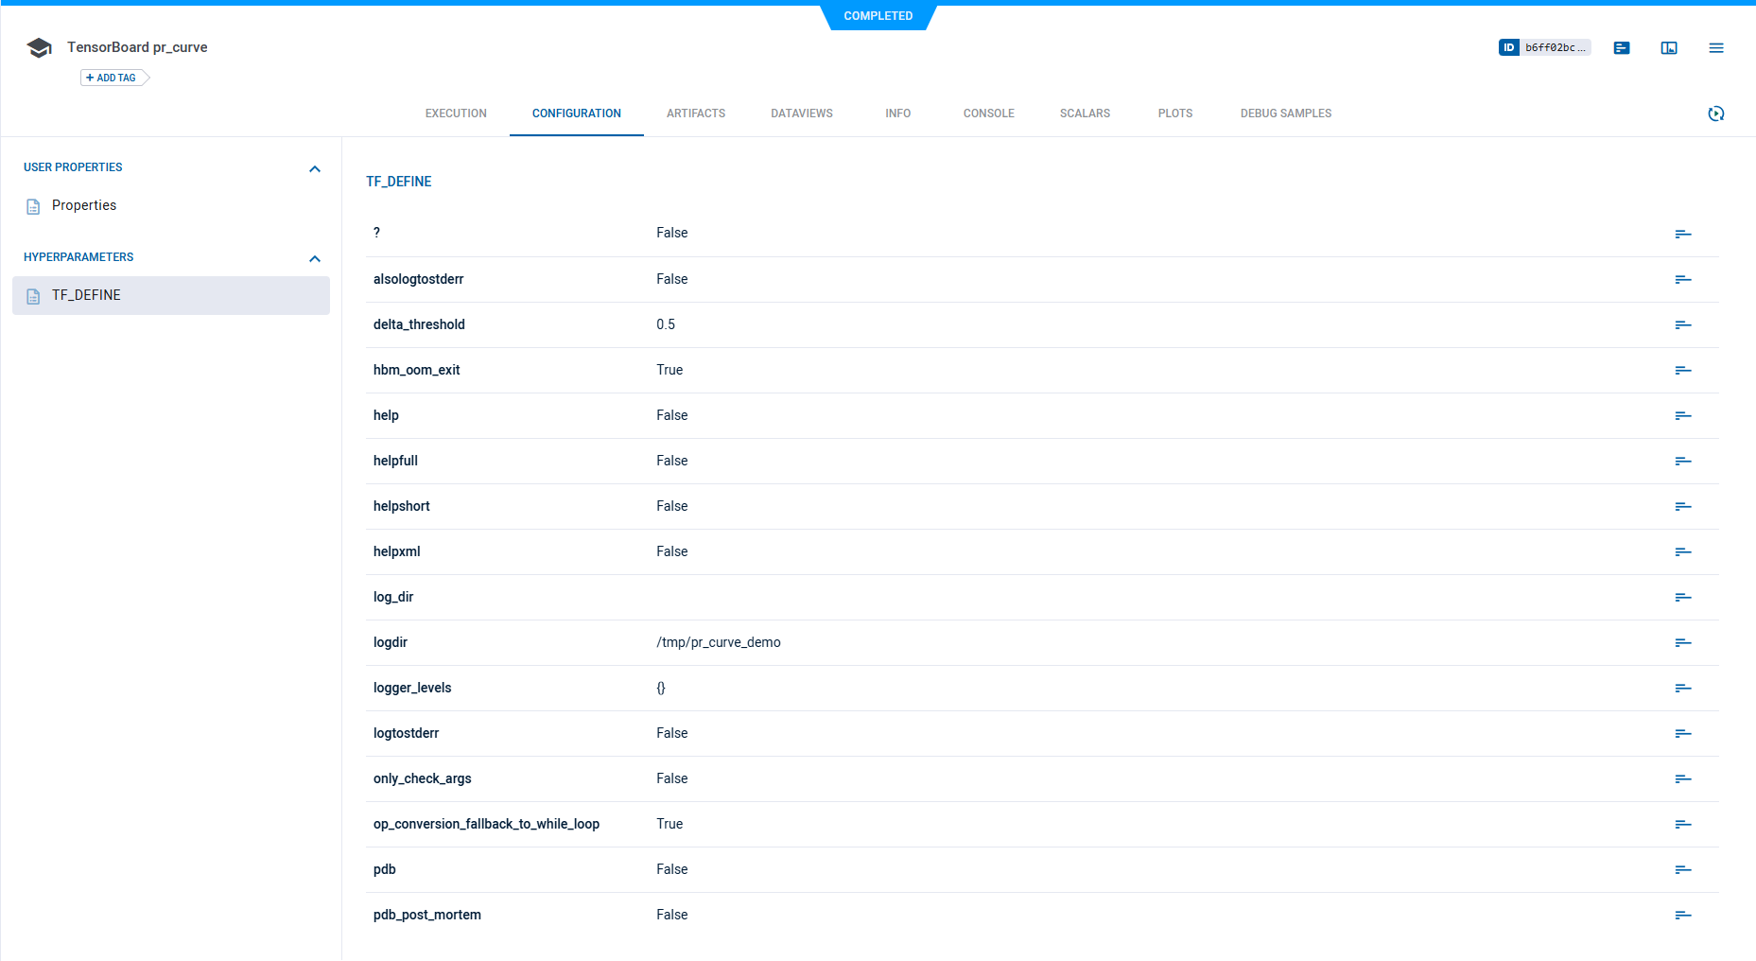Open the Scalars tab
Image resolution: width=1756 pixels, height=961 pixels.
[x=1085, y=114]
